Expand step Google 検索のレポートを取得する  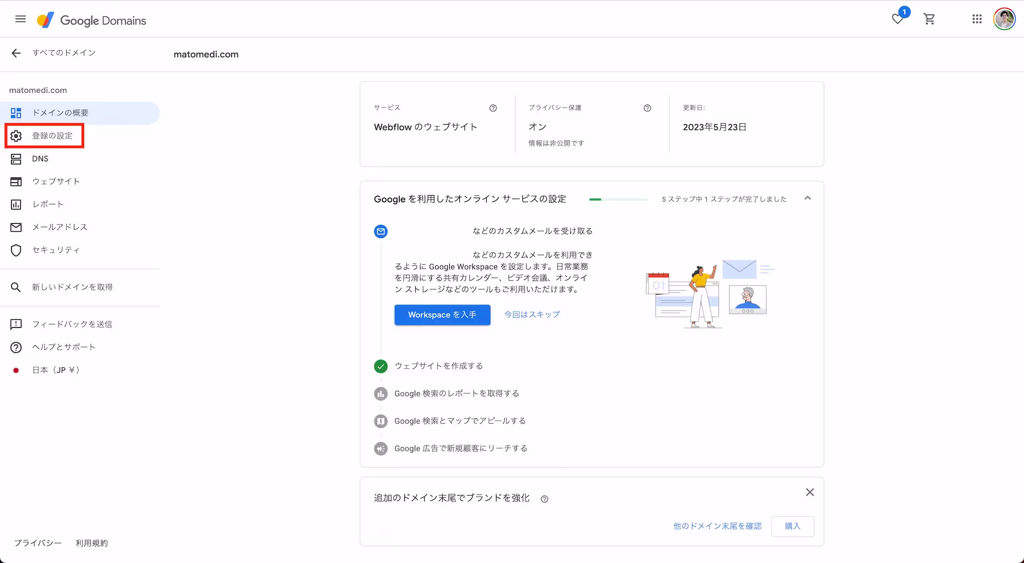(x=457, y=394)
